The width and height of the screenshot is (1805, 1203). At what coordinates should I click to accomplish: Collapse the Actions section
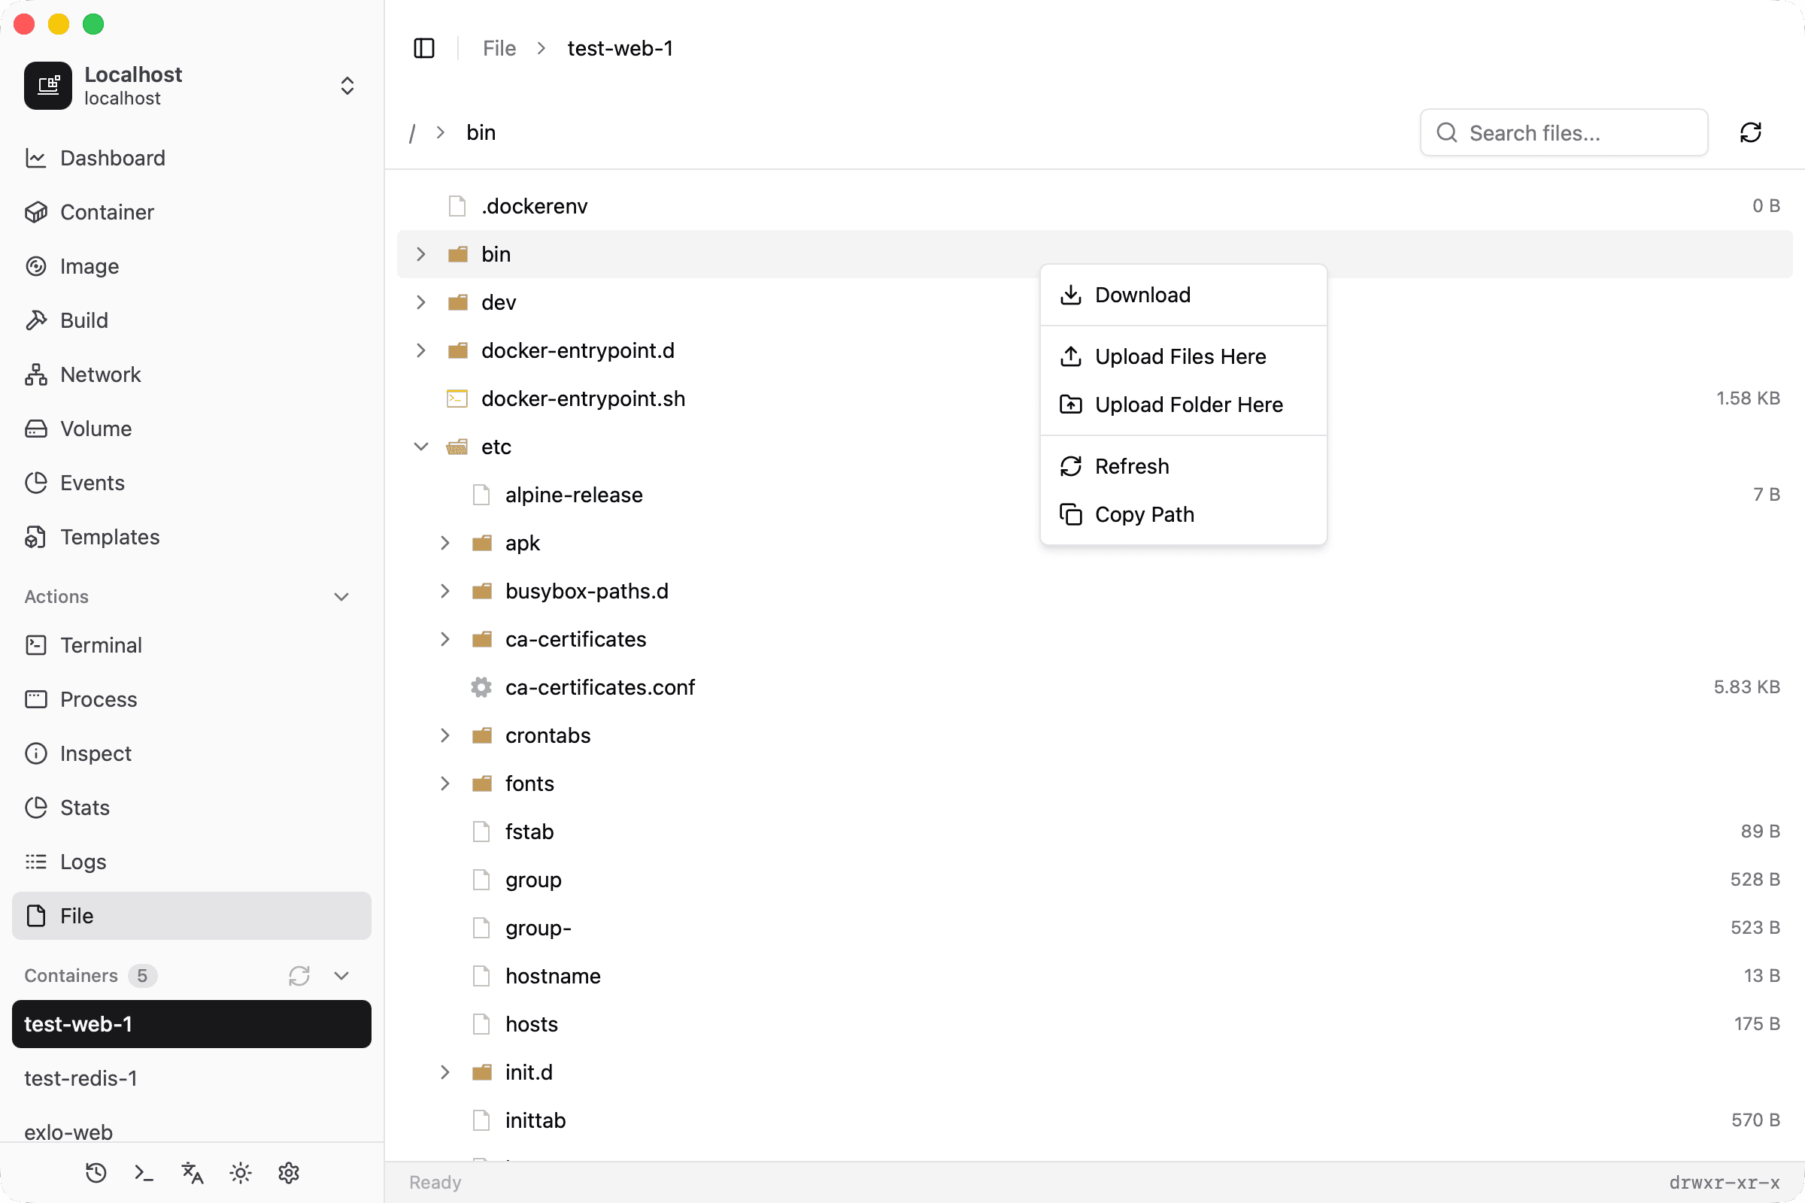click(x=341, y=596)
